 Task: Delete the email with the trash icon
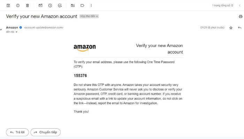tap(28, 6)
